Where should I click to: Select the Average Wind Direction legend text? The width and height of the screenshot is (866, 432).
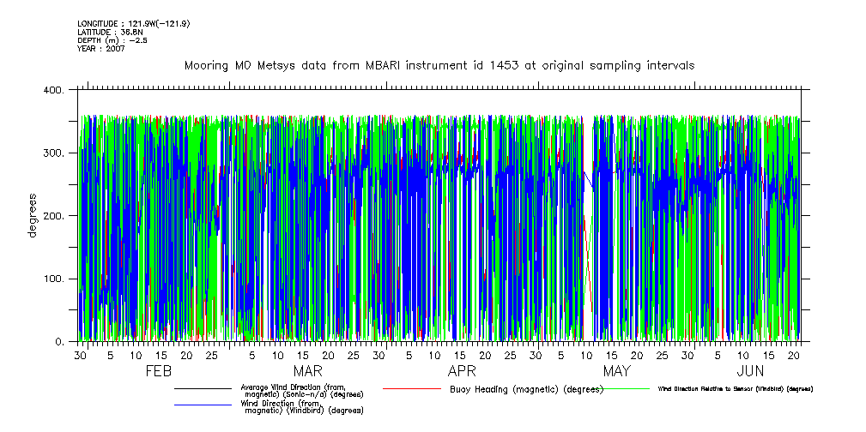click(300, 391)
